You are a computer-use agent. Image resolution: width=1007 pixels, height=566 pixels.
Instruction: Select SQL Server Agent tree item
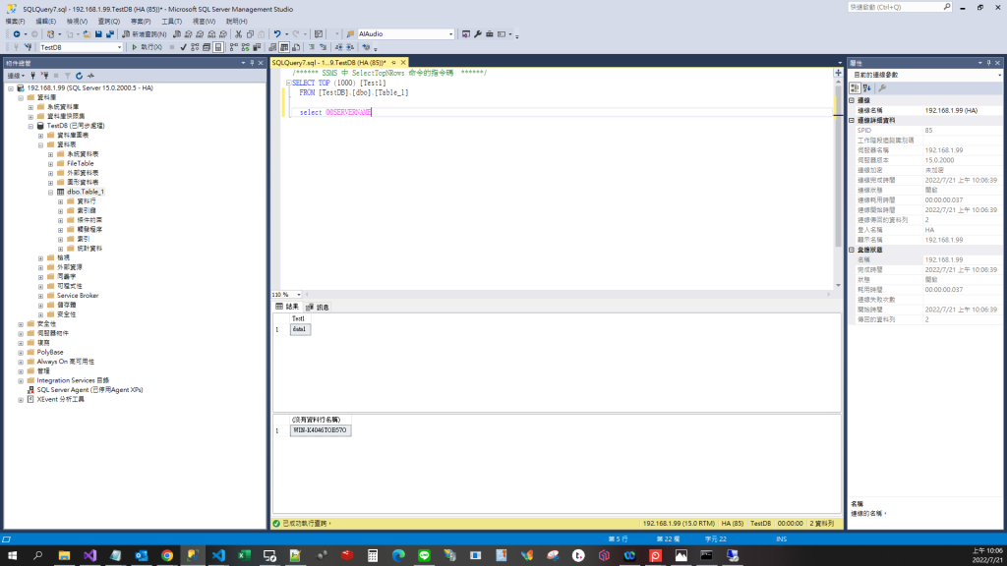pos(89,390)
